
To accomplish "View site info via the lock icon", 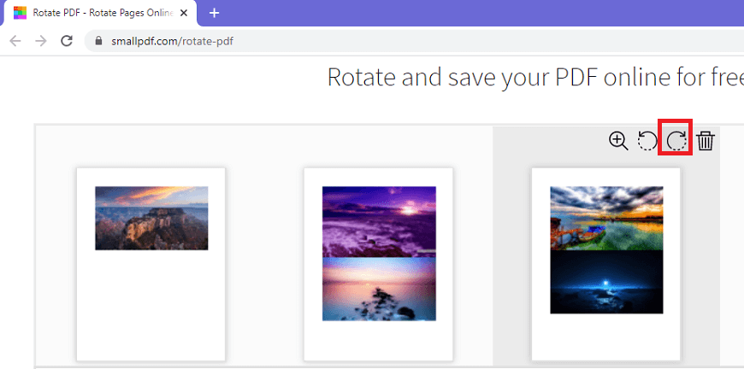I will pyautogui.click(x=98, y=41).
